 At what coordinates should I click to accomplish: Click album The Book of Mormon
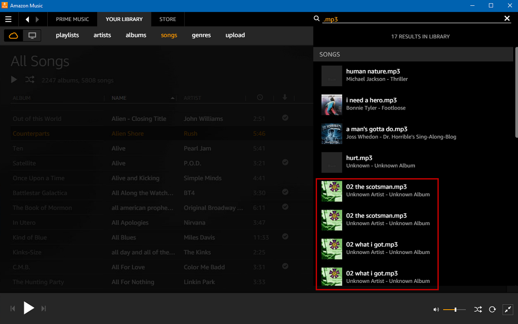[x=42, y=208]
